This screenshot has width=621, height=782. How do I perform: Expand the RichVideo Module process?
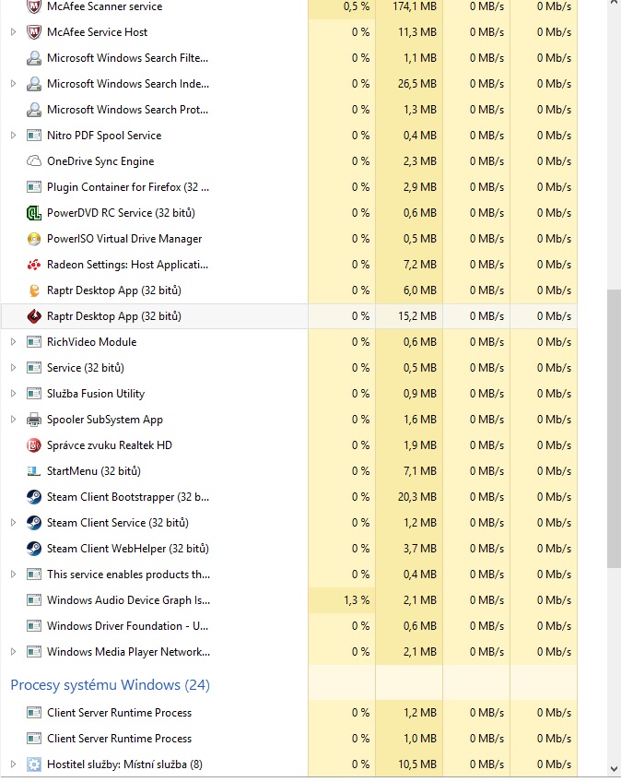13,342
